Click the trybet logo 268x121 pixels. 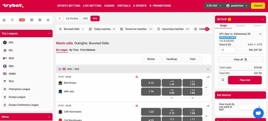click(13, 6)
